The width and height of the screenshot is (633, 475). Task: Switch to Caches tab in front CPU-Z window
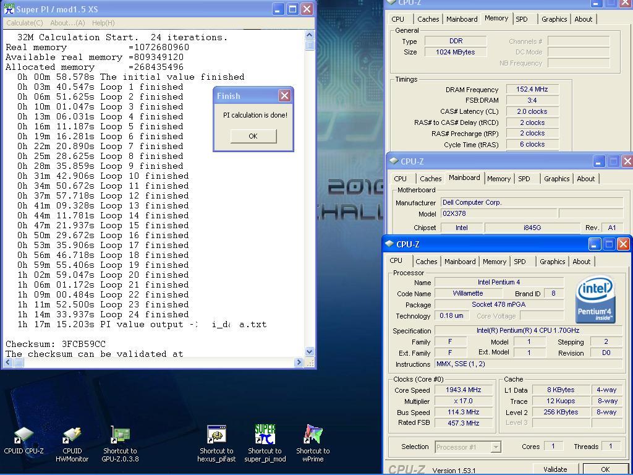(427, 262)
